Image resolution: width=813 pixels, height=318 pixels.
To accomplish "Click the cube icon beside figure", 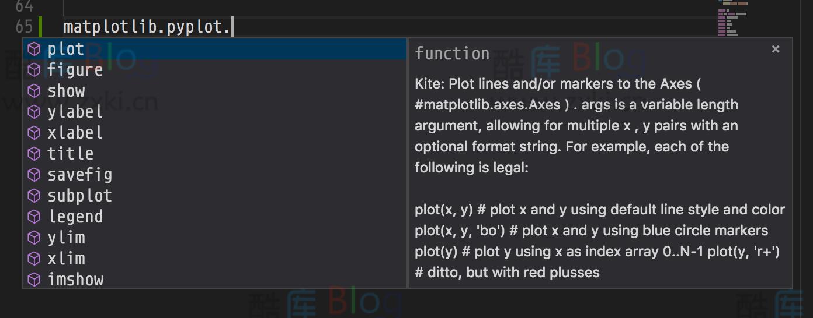I will click(34, 70).
